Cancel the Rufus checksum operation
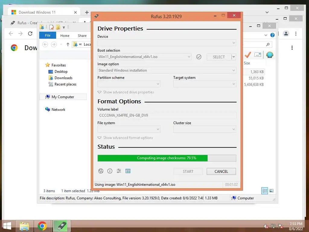Image resolution: width=309 pixels, height=232 pixels. tap(221, 172)
